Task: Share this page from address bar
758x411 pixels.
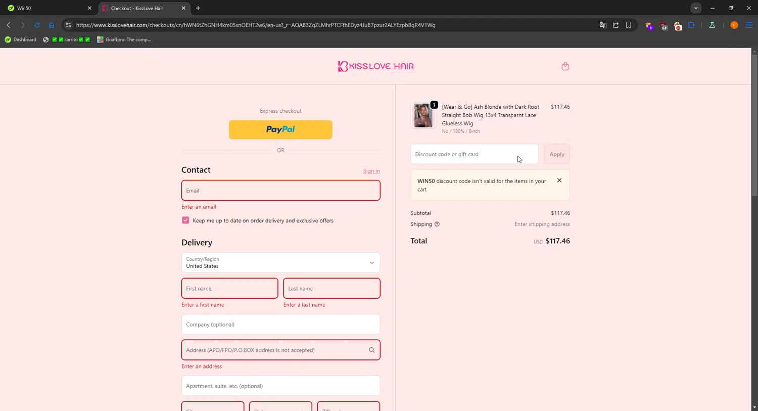Action: 615,25
